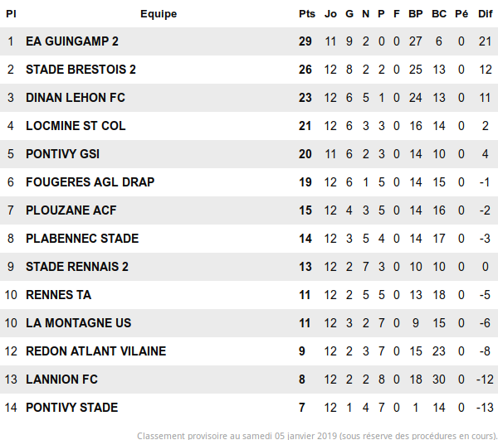
Task: Select FOUGERES AGL DRAP team name
Action: click(x=90, y=182)
